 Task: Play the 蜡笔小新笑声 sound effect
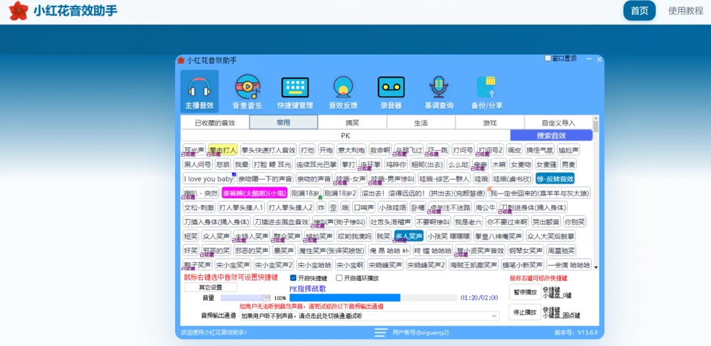[522, 264]
